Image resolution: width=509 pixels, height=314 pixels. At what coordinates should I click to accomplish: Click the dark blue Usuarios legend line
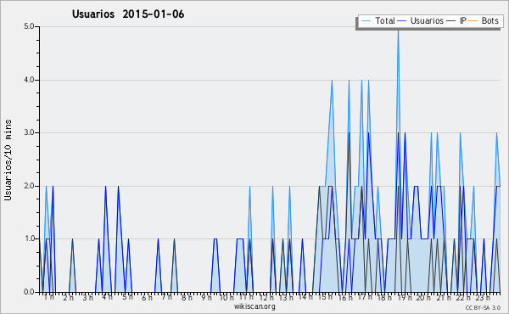click(402, 21)
